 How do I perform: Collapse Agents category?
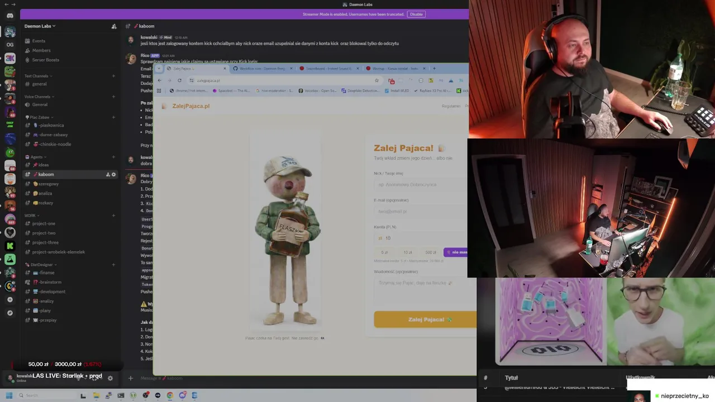coord(36,157)
